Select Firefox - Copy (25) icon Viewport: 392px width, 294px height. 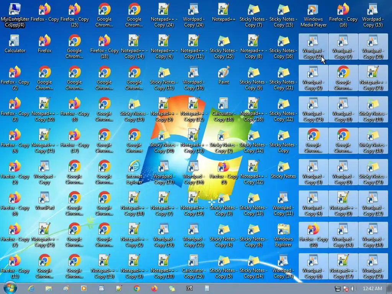pyautogui.click(x=75, y=15)
